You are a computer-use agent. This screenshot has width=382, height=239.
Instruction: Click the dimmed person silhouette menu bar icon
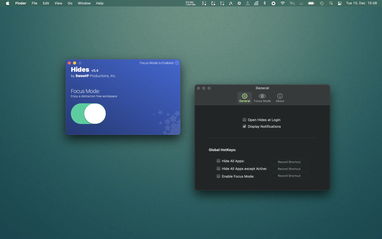248,3
